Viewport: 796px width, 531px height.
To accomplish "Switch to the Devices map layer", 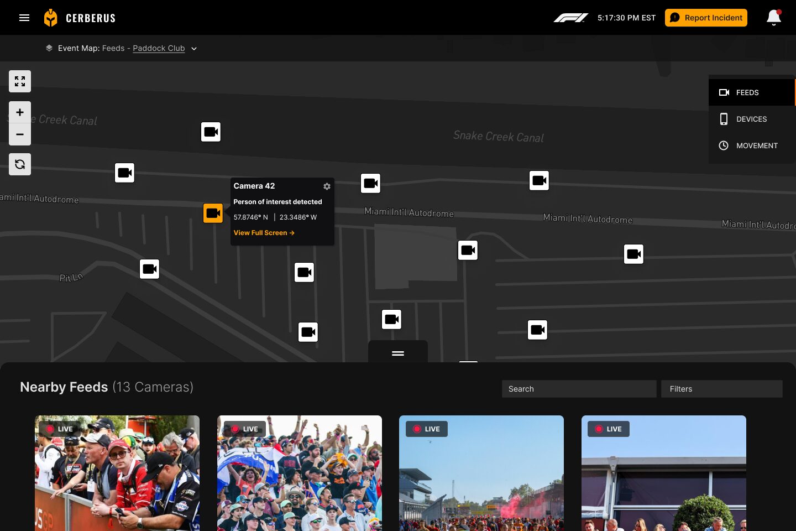I will click(x=751, y=119).
